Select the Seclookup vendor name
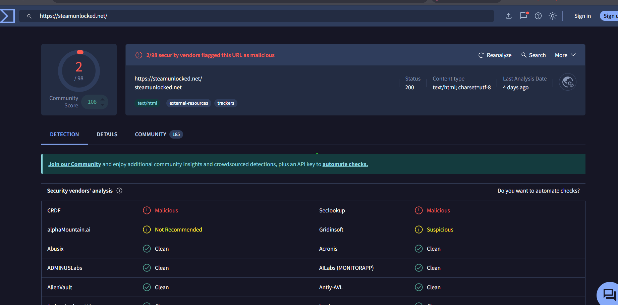The image size is (618, 305). (332, 210)
